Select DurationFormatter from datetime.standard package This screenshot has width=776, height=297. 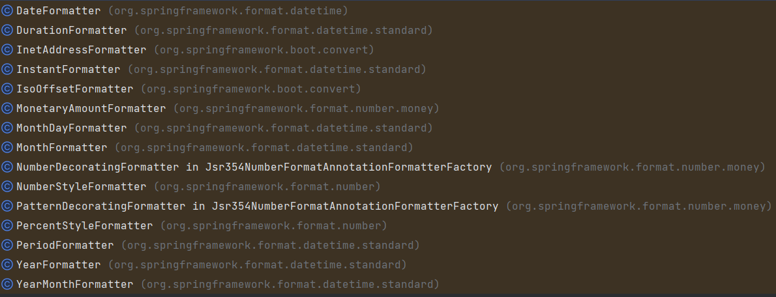point(388,30)
